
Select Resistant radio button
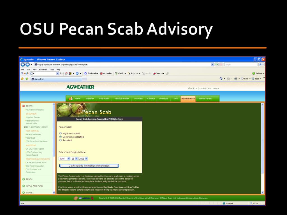coord(61,140)
